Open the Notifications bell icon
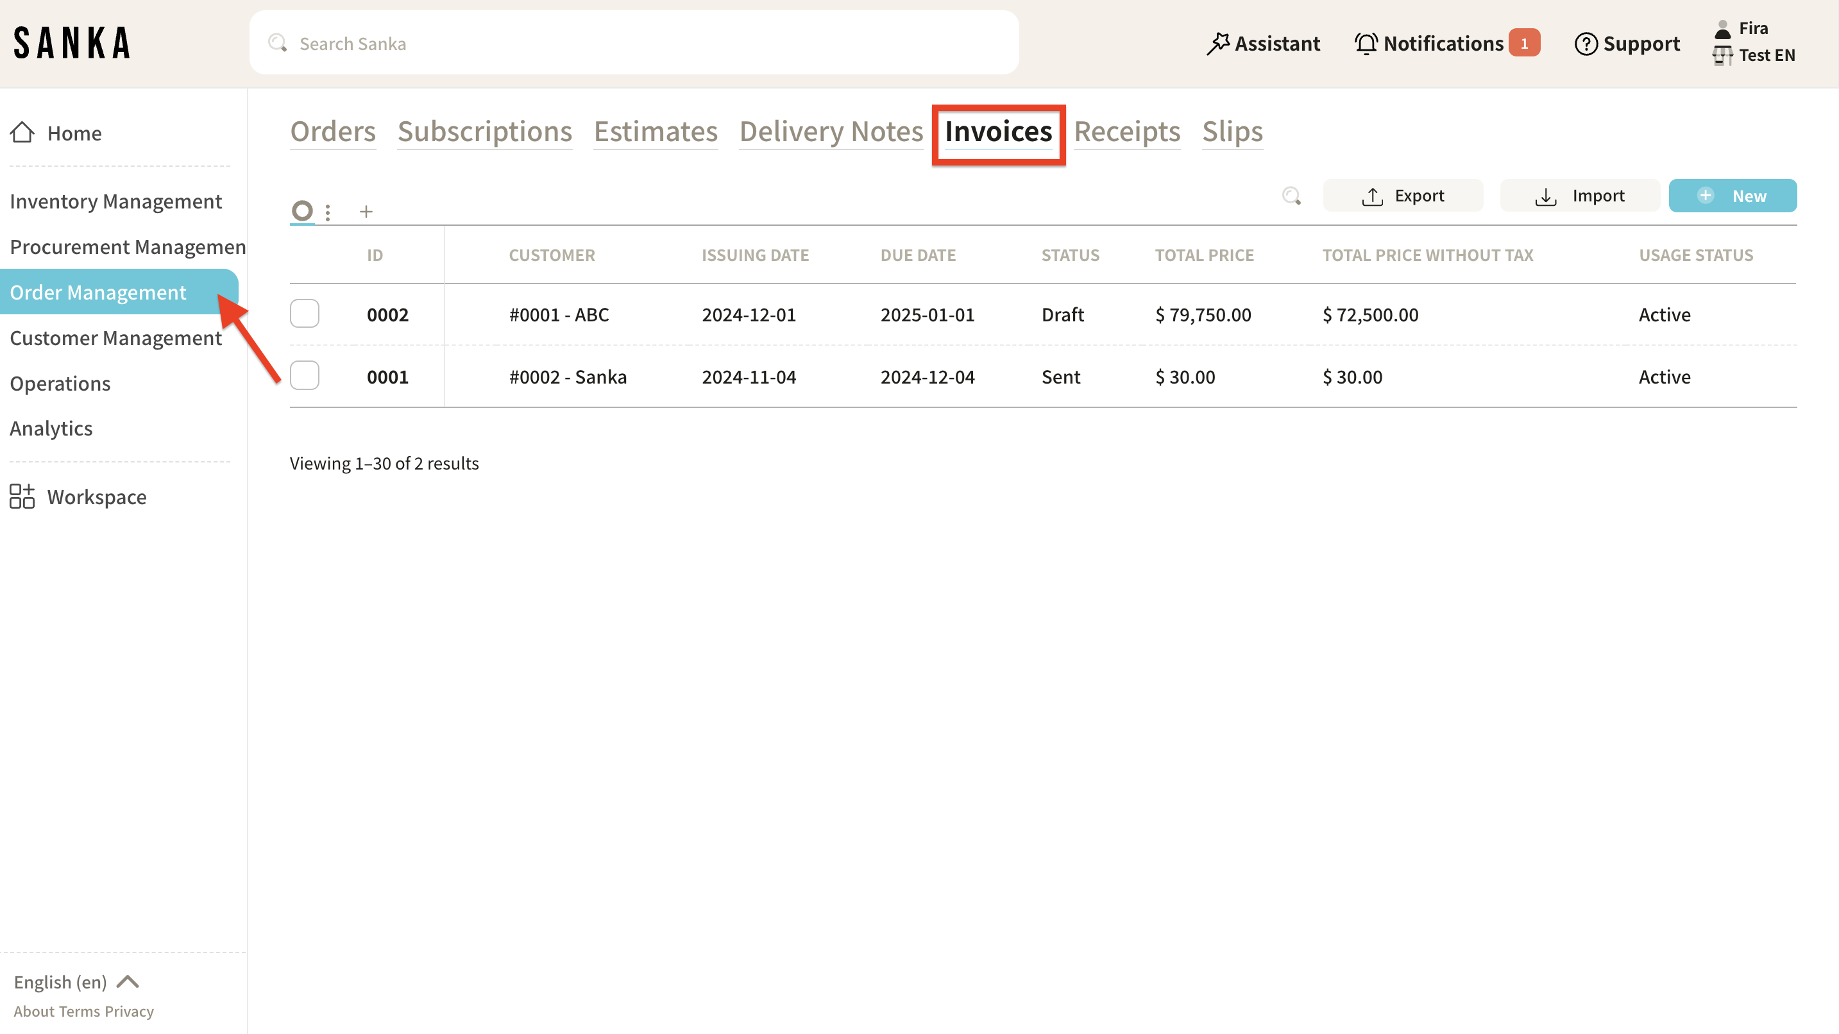Screen dimensions: 1839x1034 point(1366,44)
